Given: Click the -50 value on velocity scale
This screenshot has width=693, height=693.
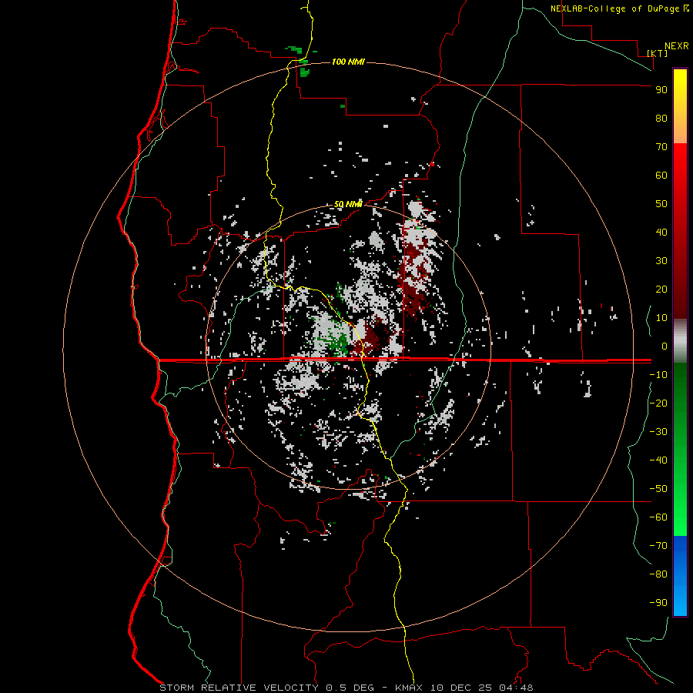Looking at the screenshot, I should pos(658,489).
